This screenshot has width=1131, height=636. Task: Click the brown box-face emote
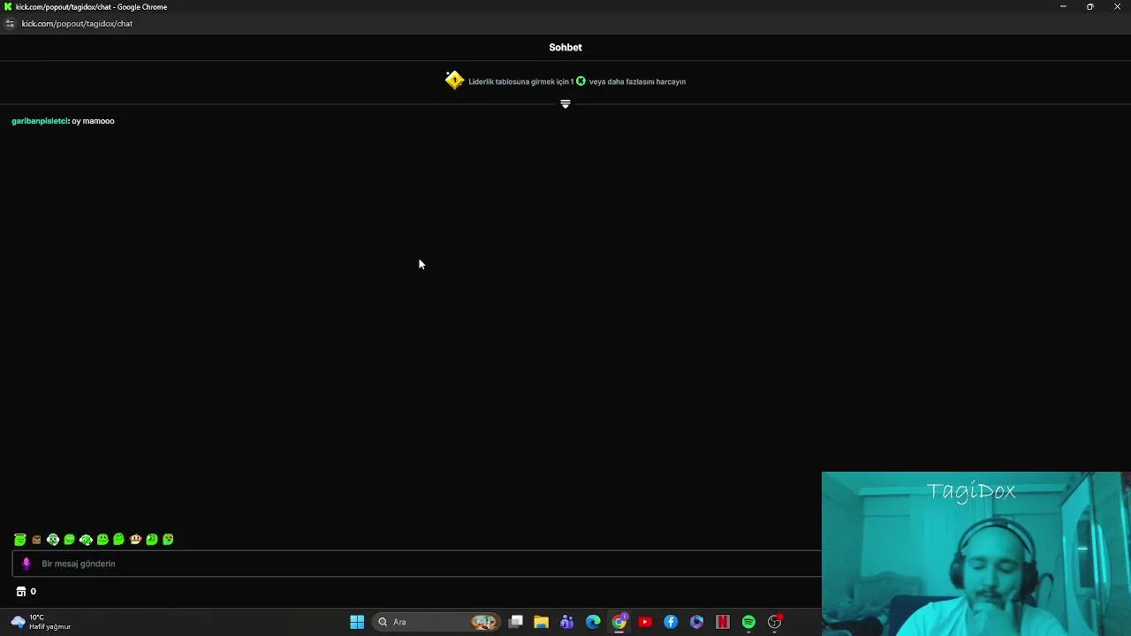pyautogui.click(x=36, y=540)
